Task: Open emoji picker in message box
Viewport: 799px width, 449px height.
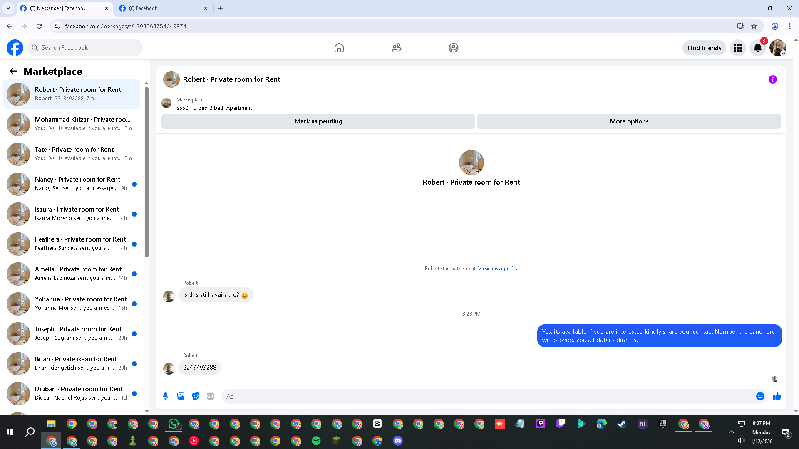Action: 760,396
